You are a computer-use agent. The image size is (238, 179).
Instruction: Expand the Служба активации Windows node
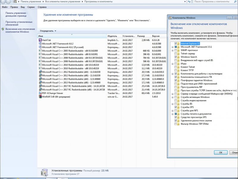coord(173,97)
